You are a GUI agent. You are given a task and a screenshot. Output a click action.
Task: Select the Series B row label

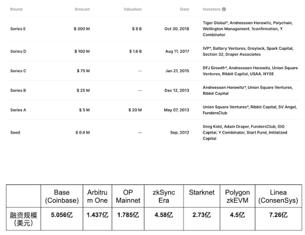[x=18, y=90]
